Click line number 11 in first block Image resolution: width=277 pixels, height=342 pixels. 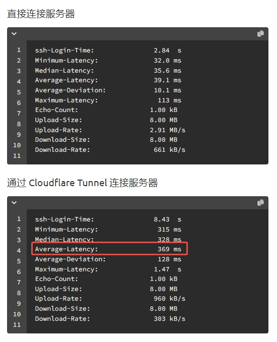click(17, 156)
